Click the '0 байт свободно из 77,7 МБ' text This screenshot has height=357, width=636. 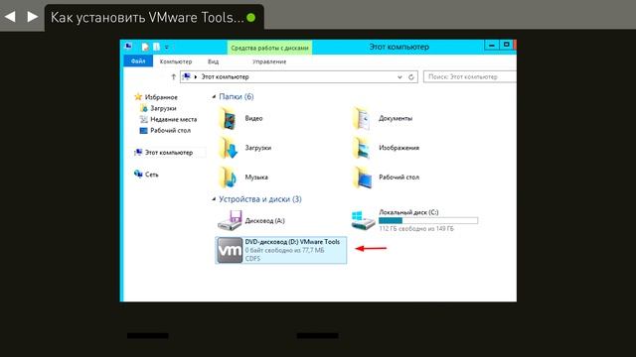pos(284,250)
